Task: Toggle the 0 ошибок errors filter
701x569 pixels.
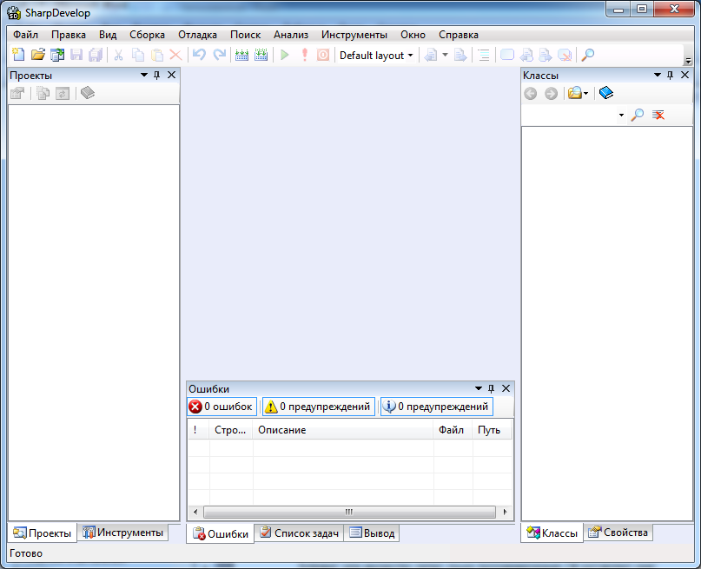Action: (x=222, y=407)
